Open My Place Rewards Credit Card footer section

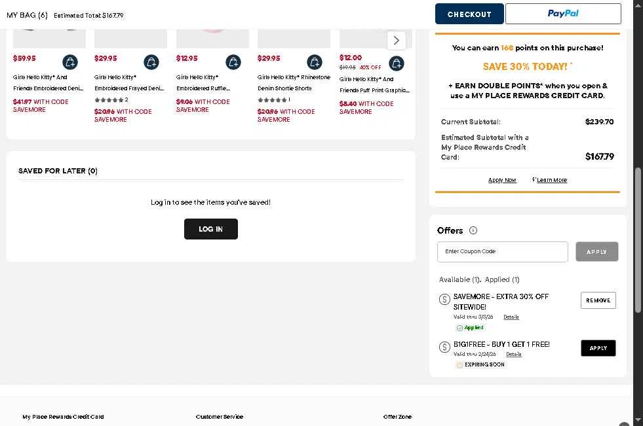[x=63, y=417]
